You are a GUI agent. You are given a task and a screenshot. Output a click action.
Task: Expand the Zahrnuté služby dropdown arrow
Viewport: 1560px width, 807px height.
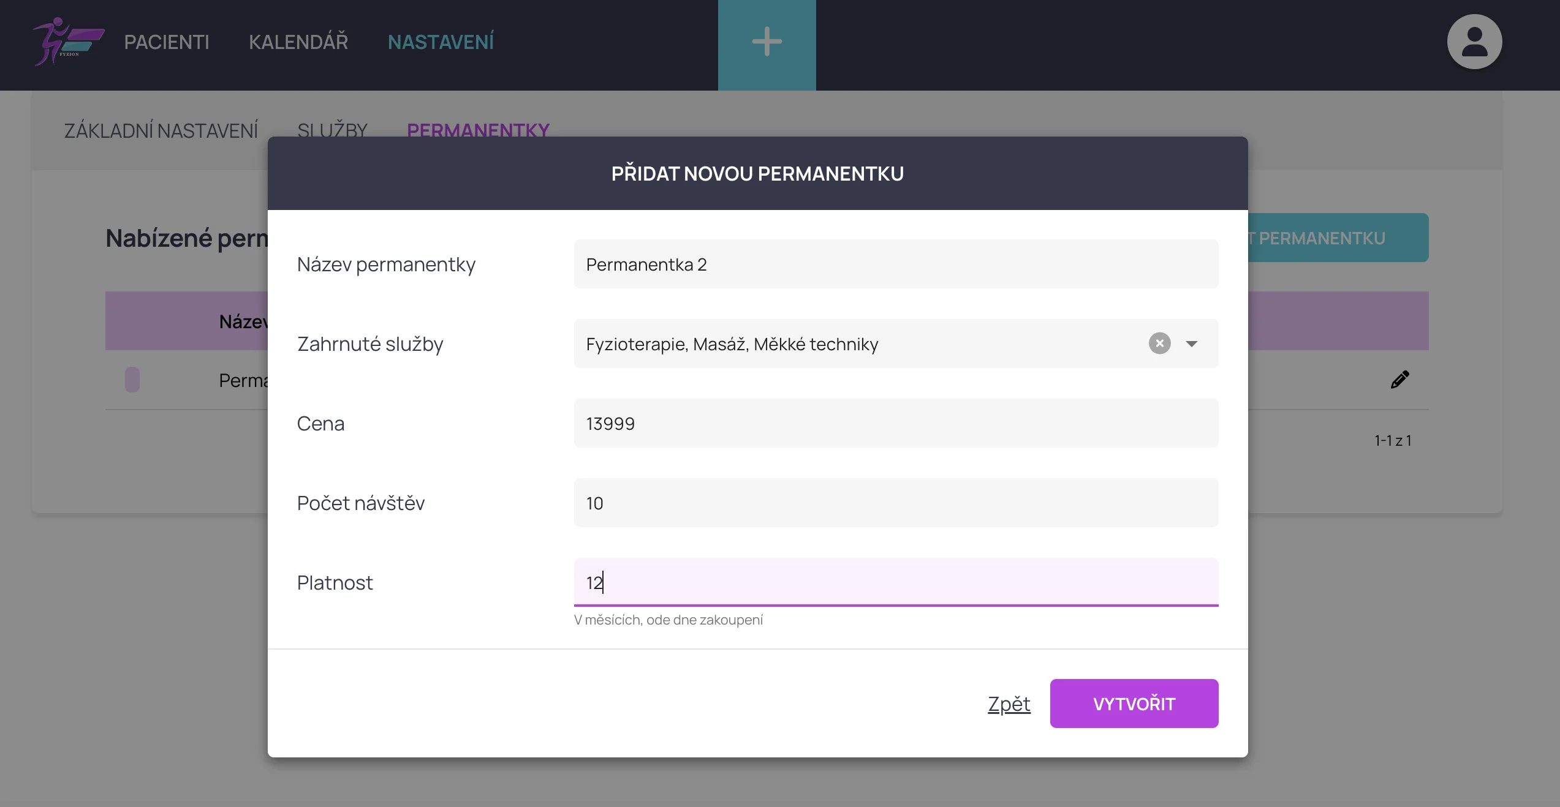click(x=1192, y=343)
